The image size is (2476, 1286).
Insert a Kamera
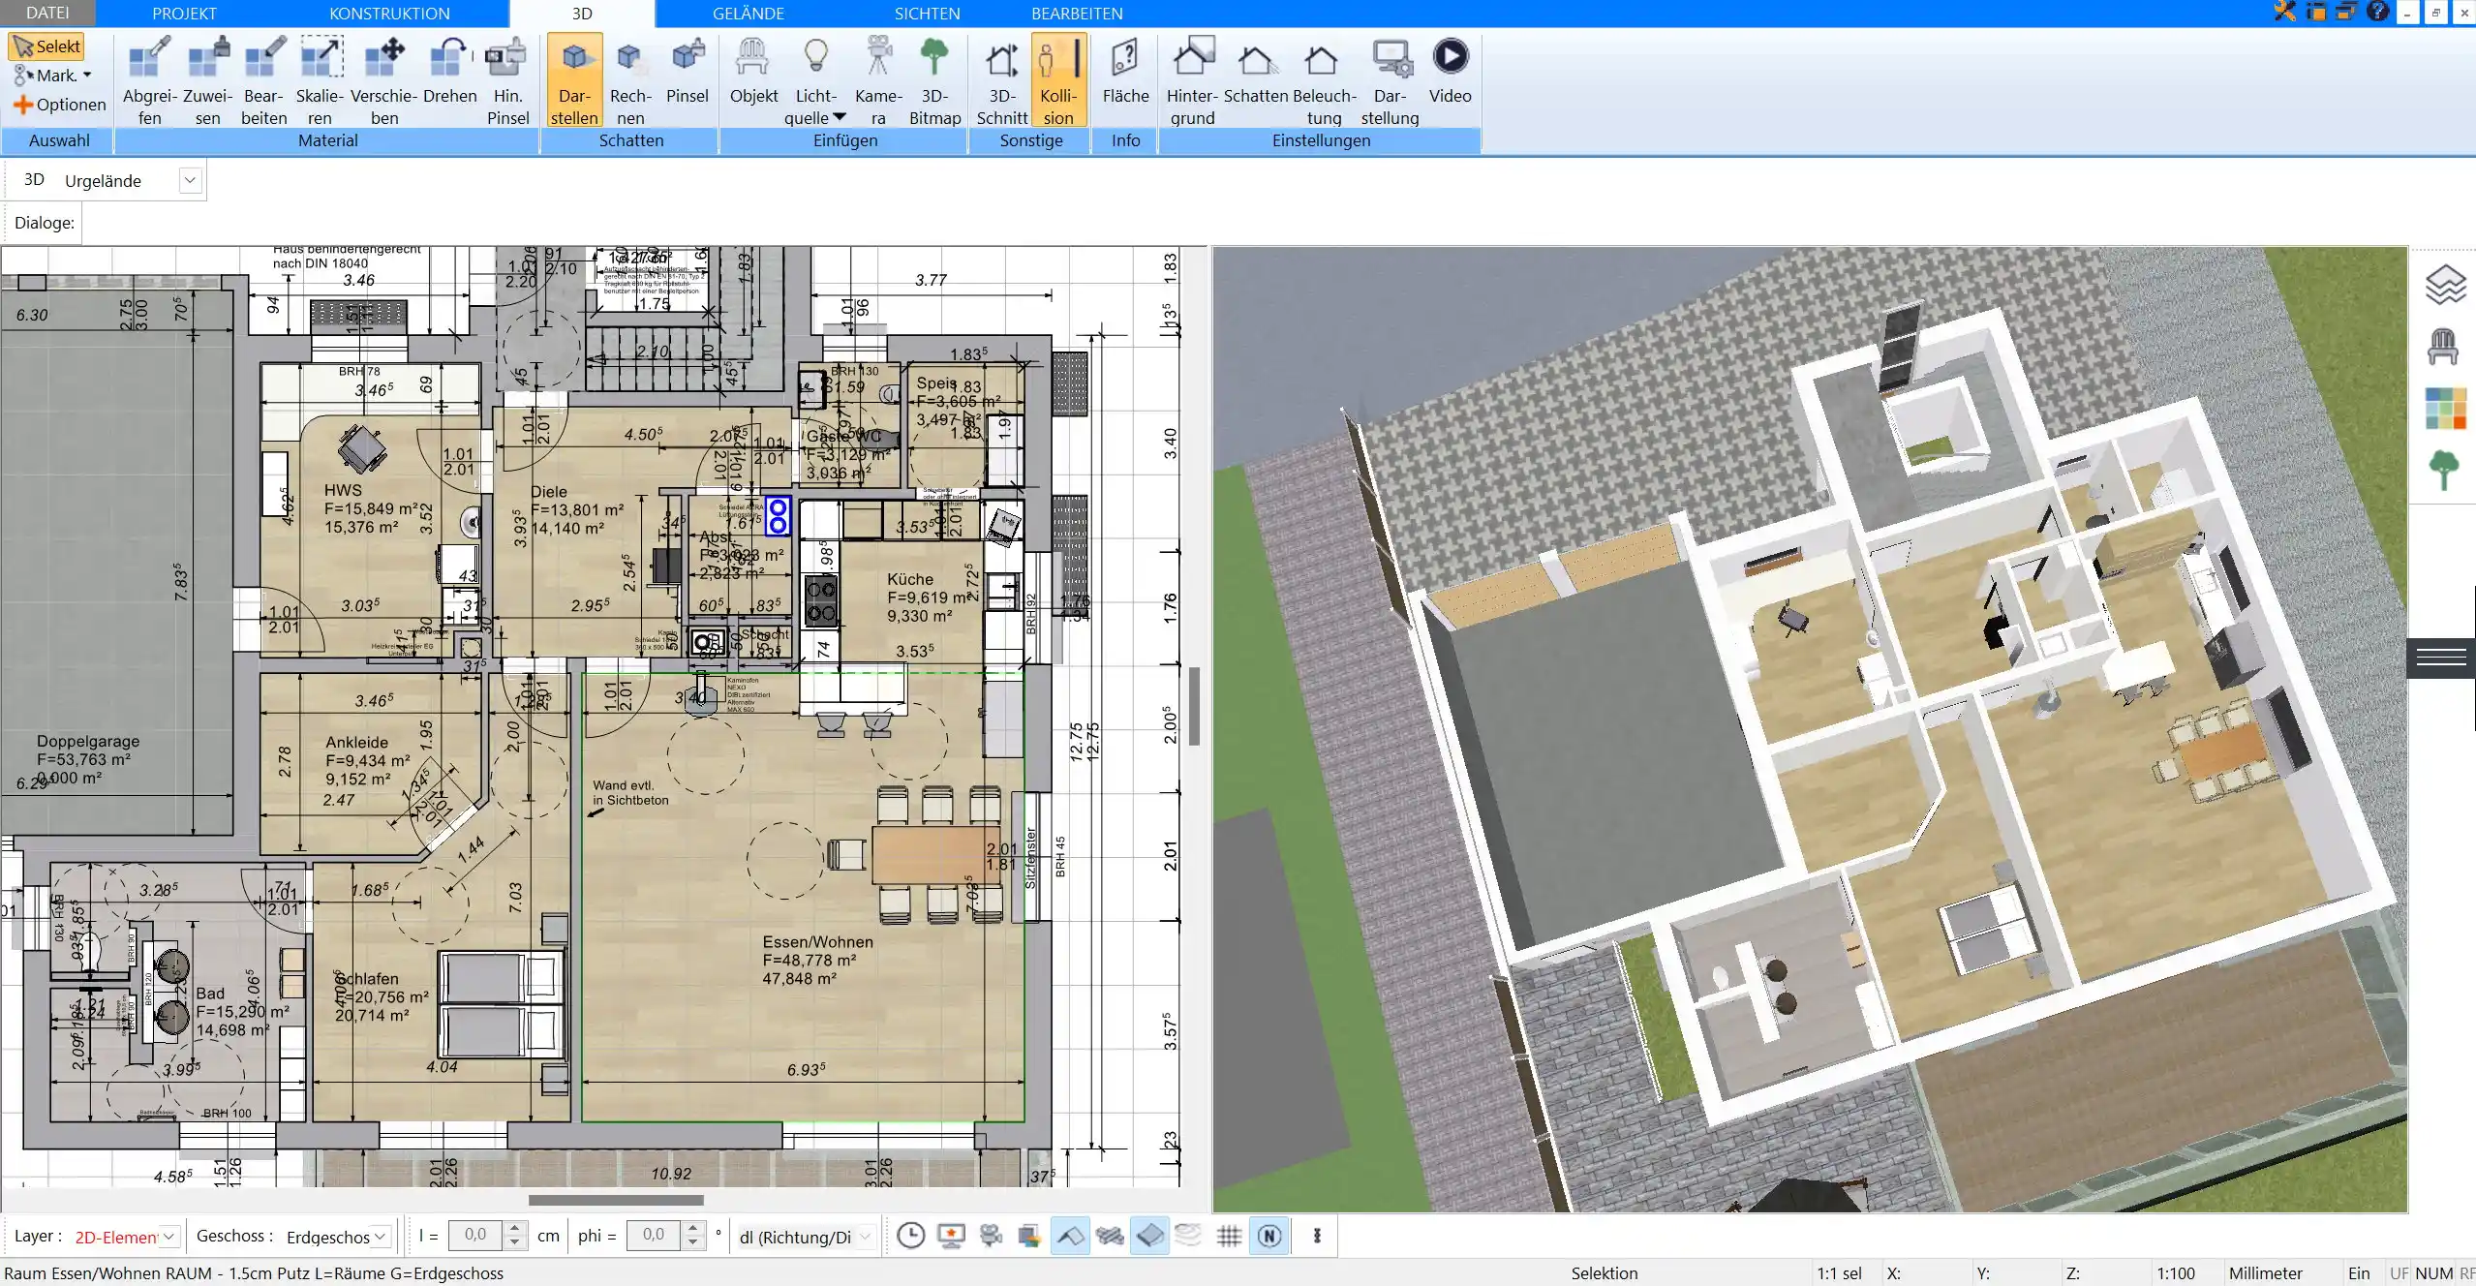[x=878, y=80]
